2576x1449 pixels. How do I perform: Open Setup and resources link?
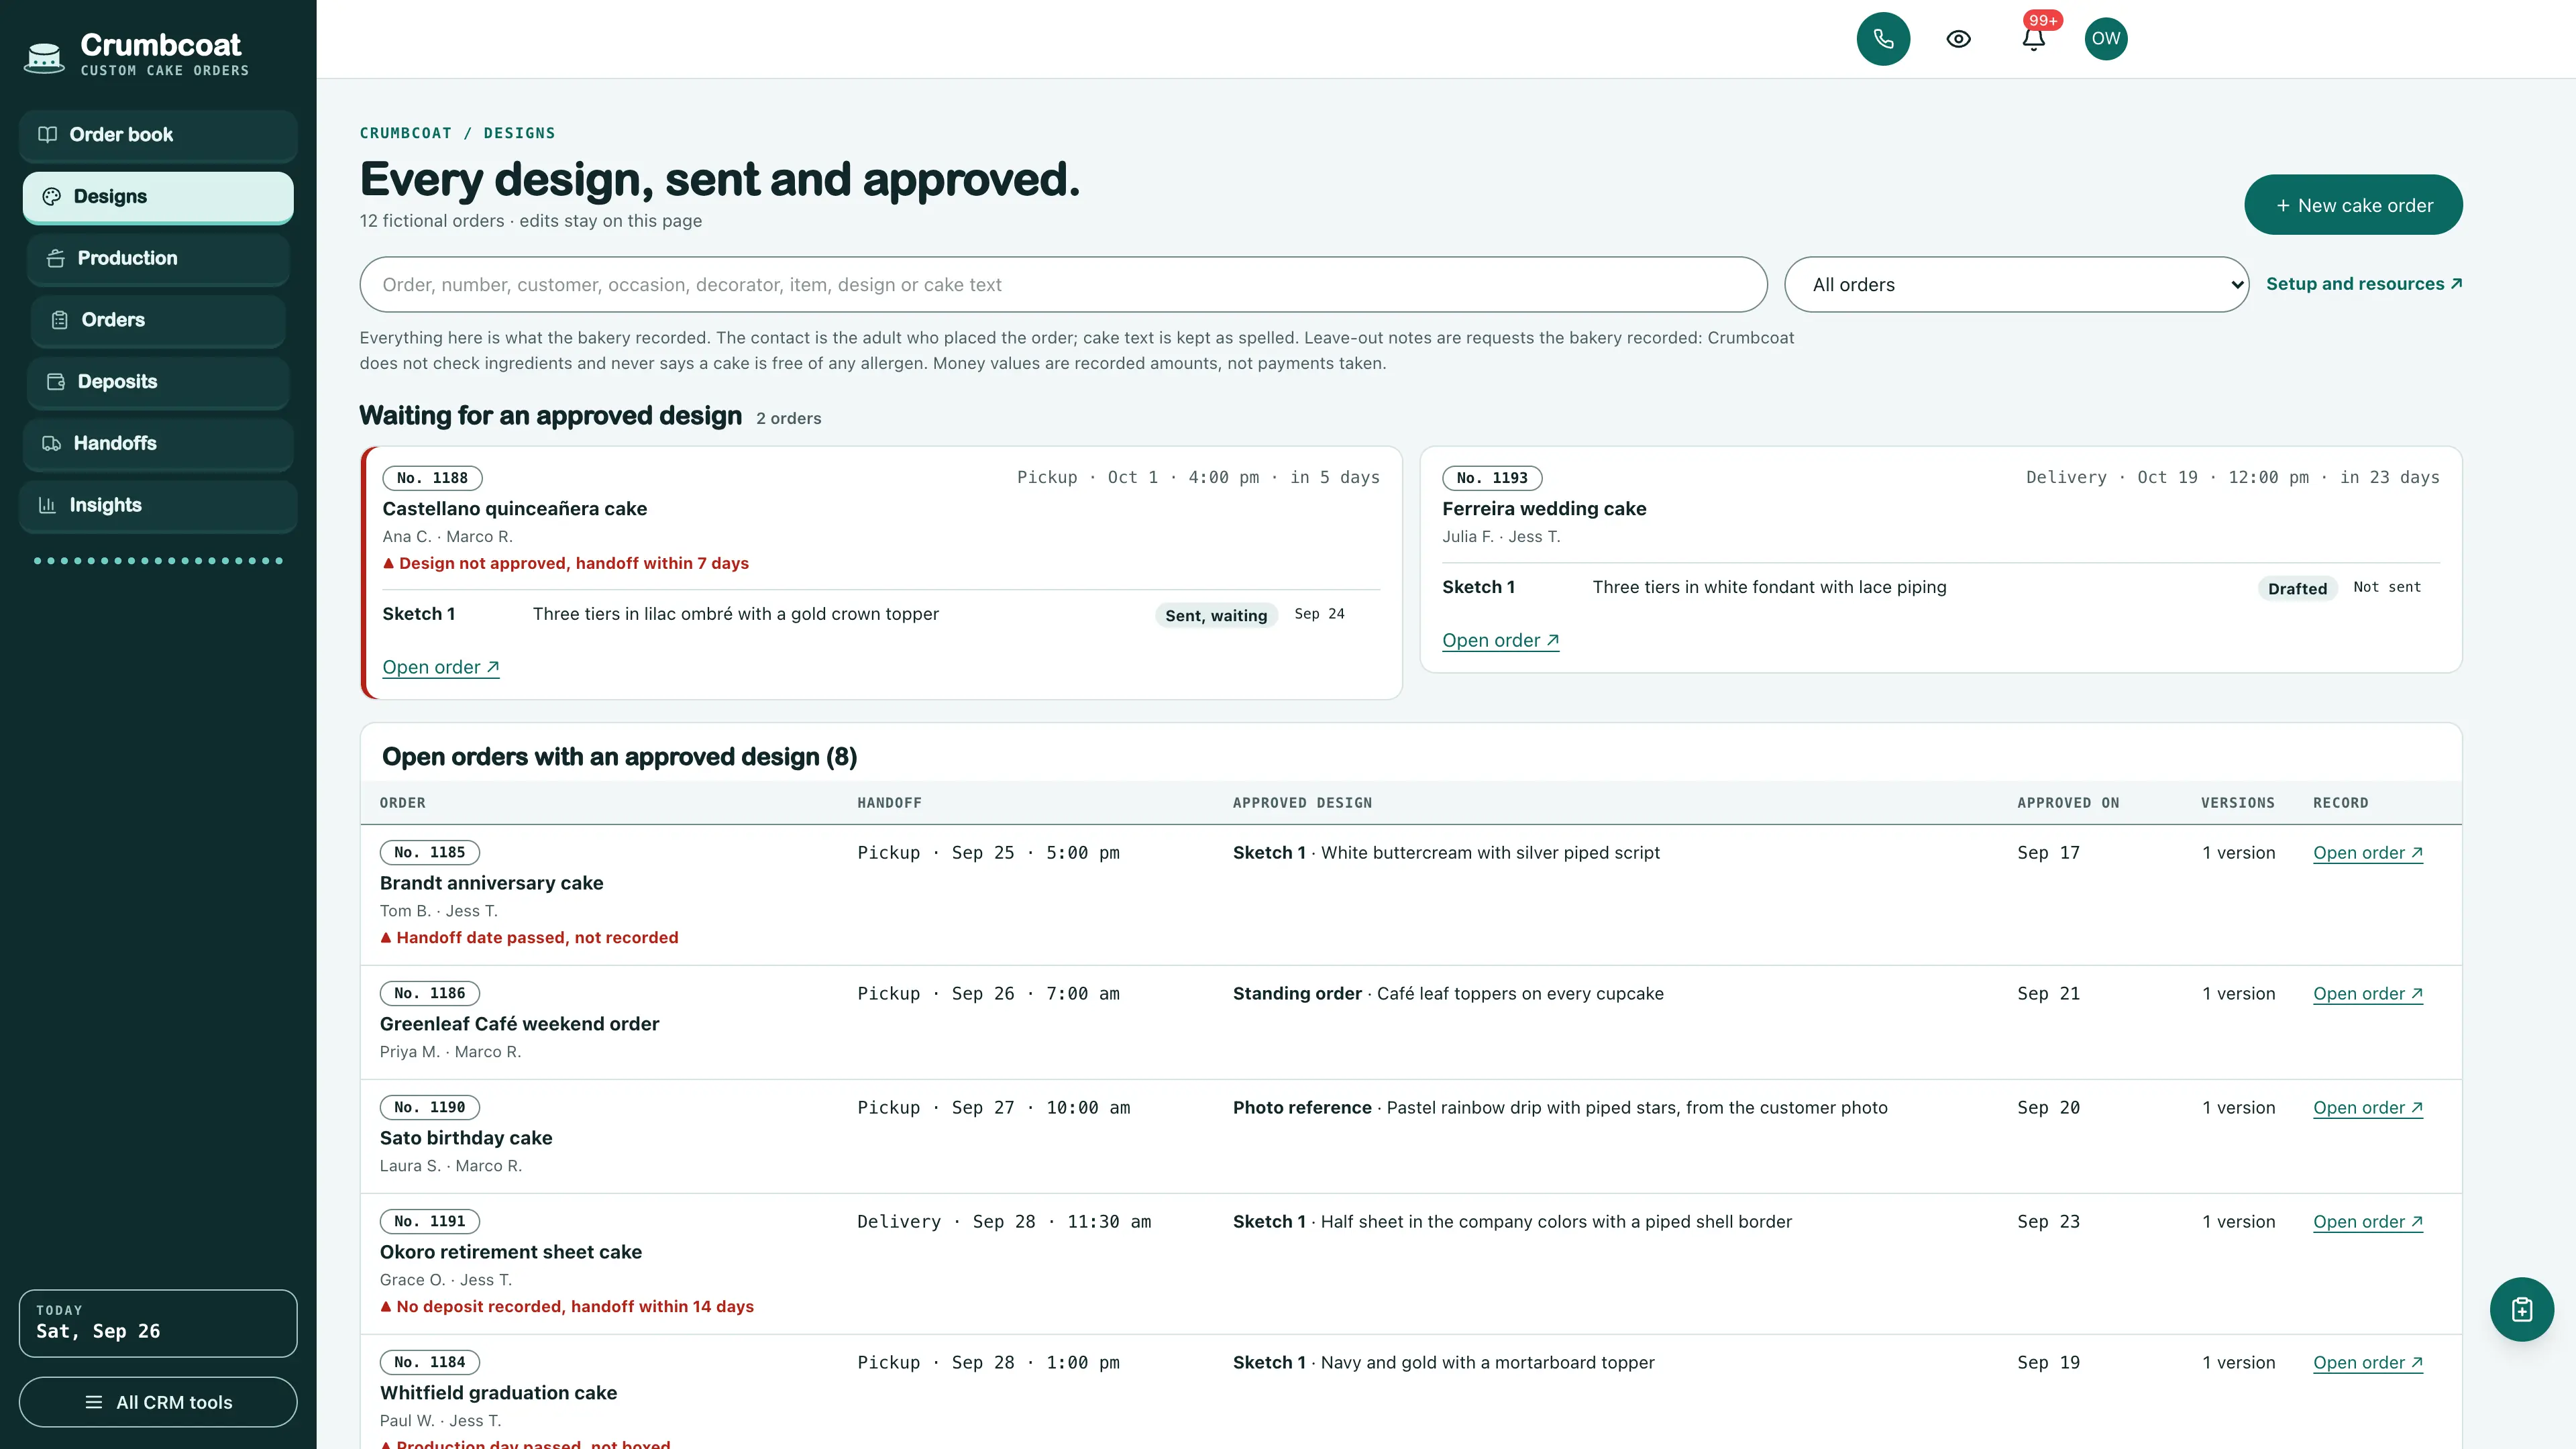point(2364,284)
